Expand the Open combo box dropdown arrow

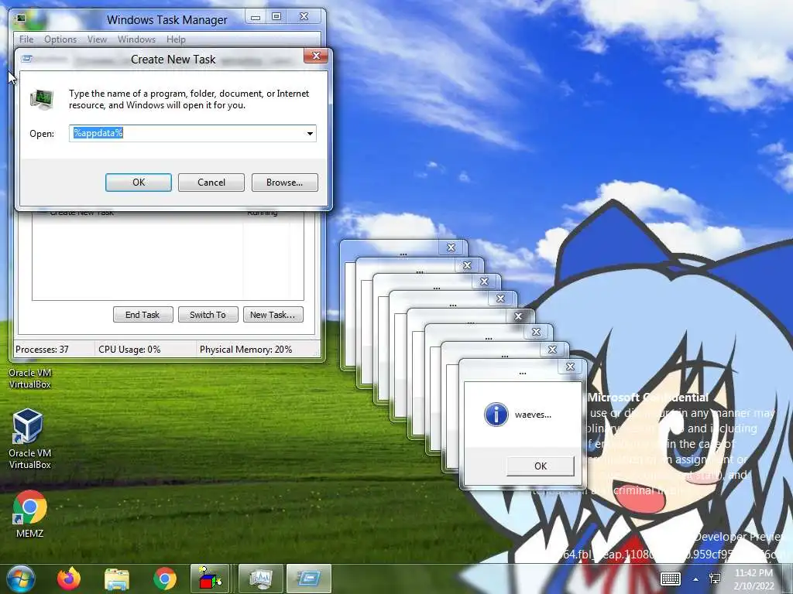click(310, 133)
